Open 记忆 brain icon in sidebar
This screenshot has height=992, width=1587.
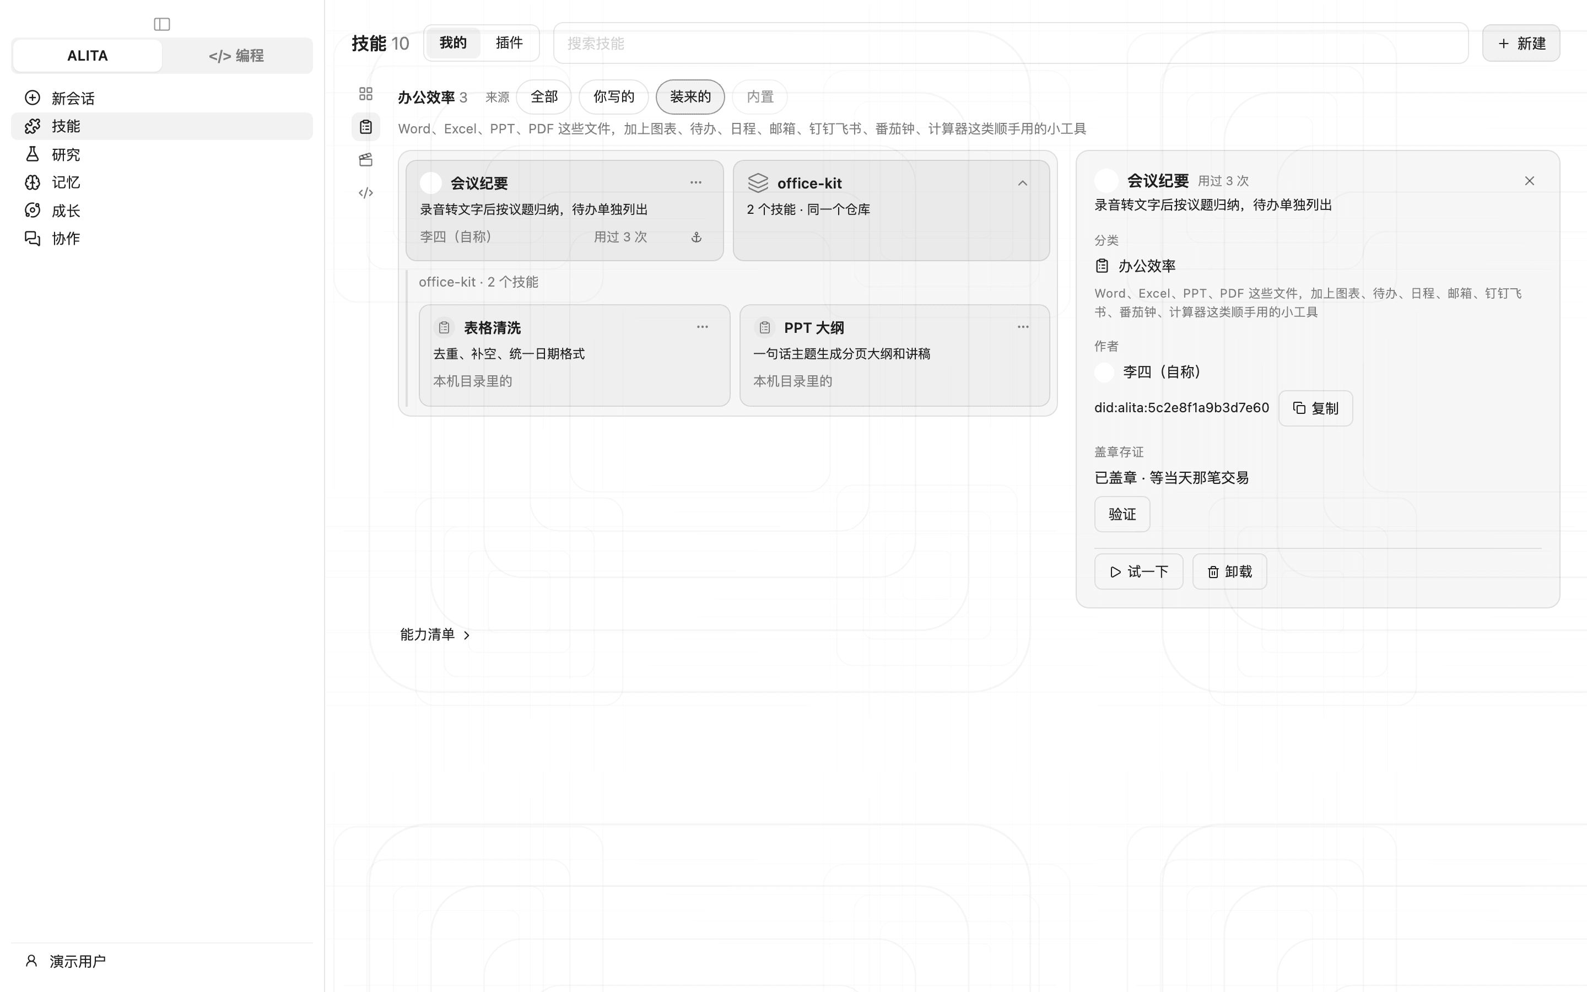(32, 182)
